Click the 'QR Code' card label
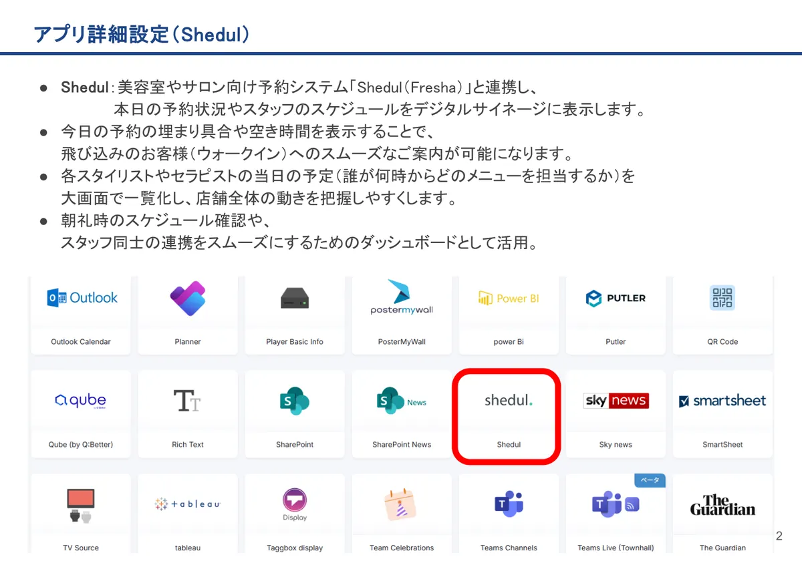Image resolution: width=802 pixels, height=567 pixels. [722, 341]
